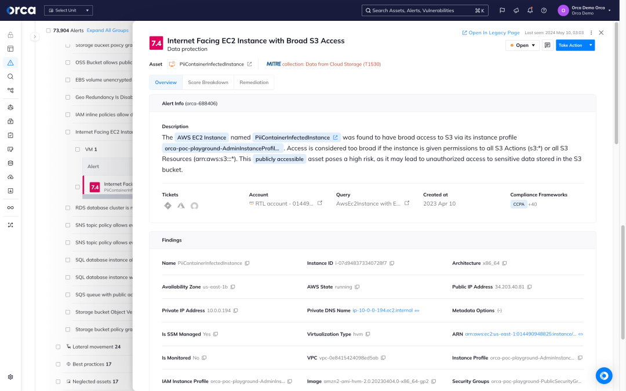
Task: Open the attack path graph sidebar icon
Action: (10, 90)
